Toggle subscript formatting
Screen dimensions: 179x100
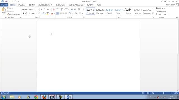[x=36, y=13]
